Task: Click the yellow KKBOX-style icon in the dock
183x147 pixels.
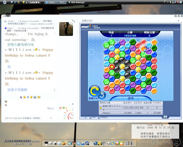Action: tap(99, 143)
